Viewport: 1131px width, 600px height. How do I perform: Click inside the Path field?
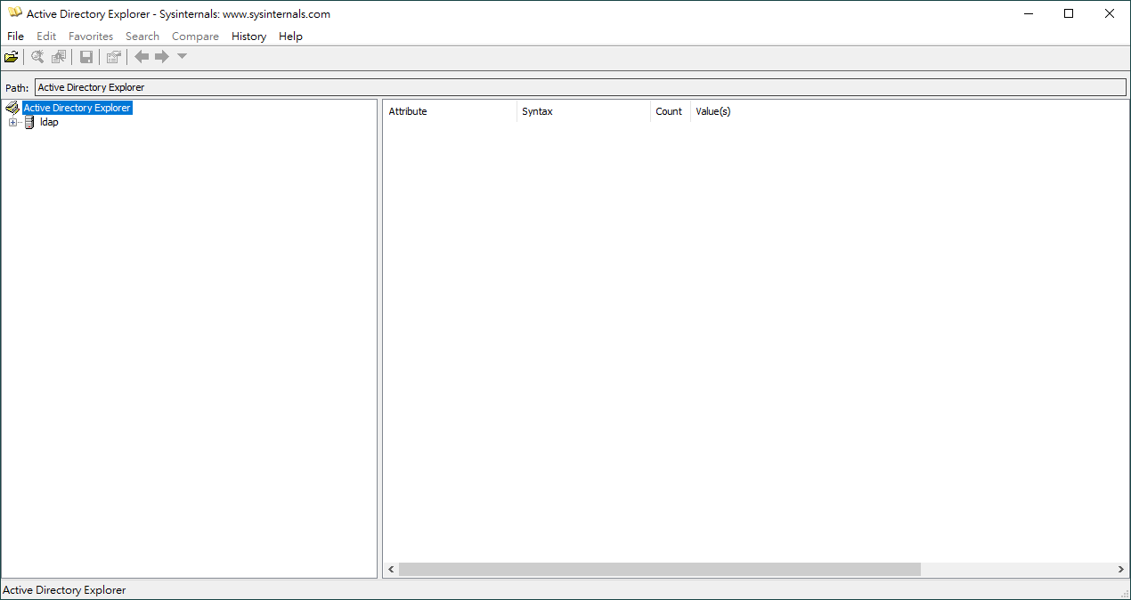pyautogui.click(x=579, y=87)
